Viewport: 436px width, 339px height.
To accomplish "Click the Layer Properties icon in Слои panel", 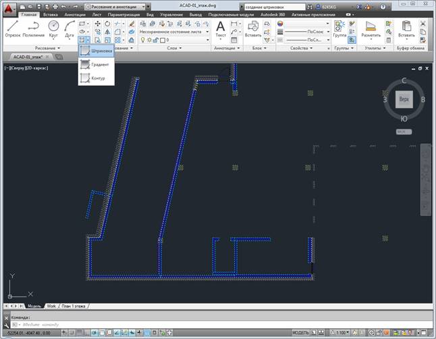I will pyautogui.click(x=143, y=24).
